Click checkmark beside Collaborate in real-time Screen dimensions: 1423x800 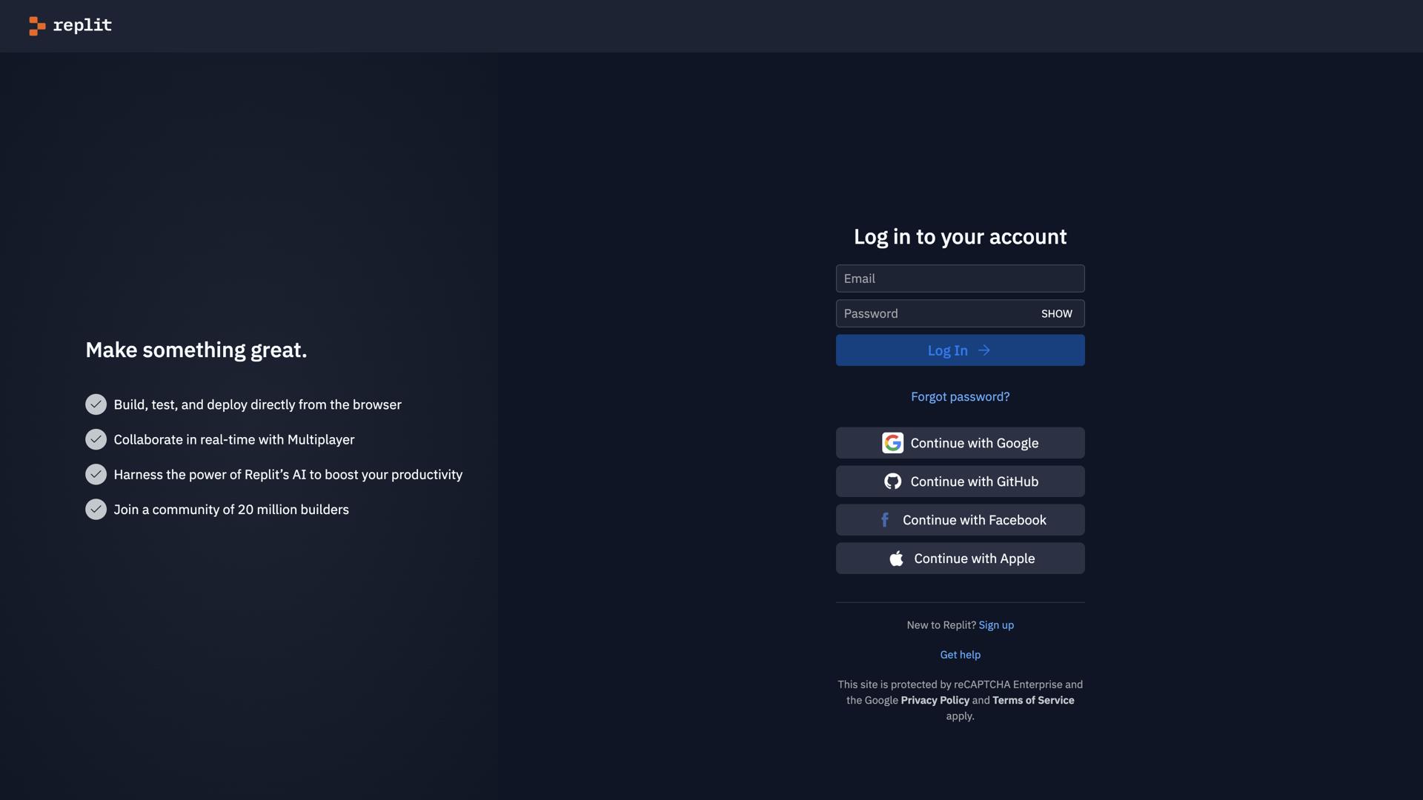(x=96, y=439)
